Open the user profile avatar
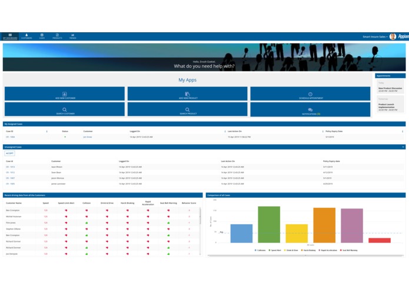Screen dimensions: 409x290 [393, 36]
